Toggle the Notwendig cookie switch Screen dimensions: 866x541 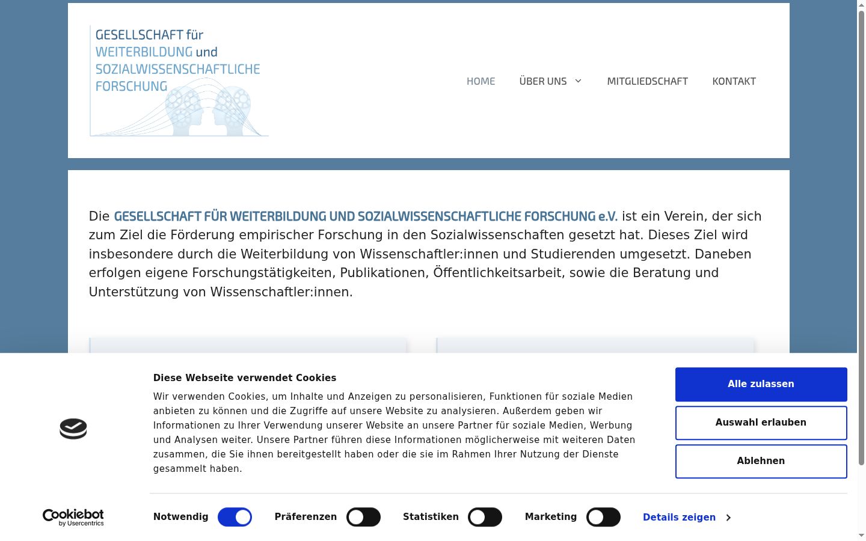(235, 517)
